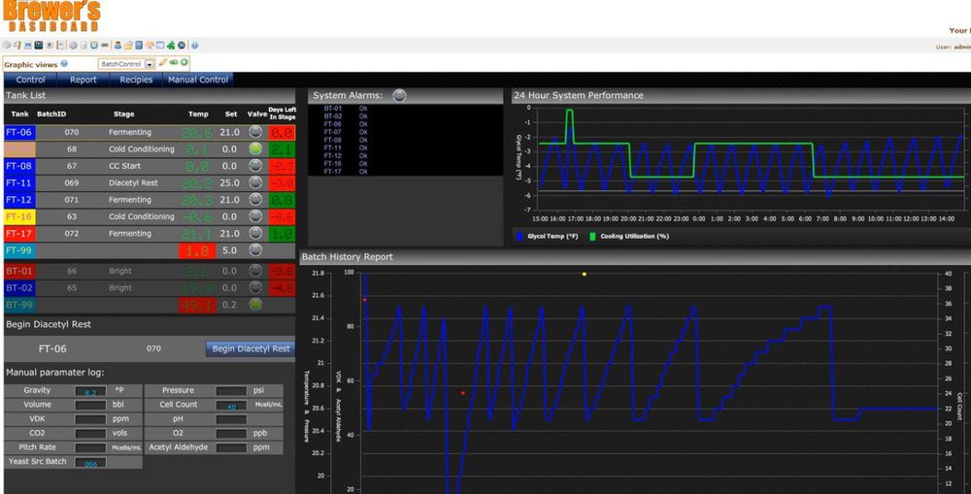Click the yellow data point on Batch History
Screen dimensions: 971x494
(x=584, y=274)
